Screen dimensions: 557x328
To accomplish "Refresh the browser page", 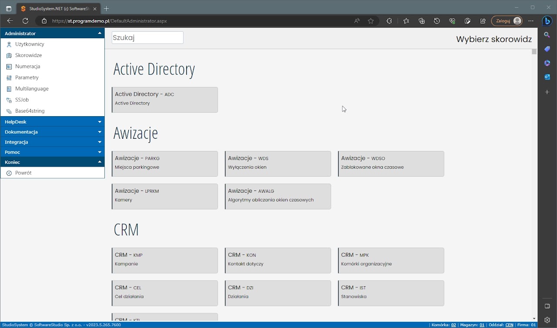I will (25, 21).
